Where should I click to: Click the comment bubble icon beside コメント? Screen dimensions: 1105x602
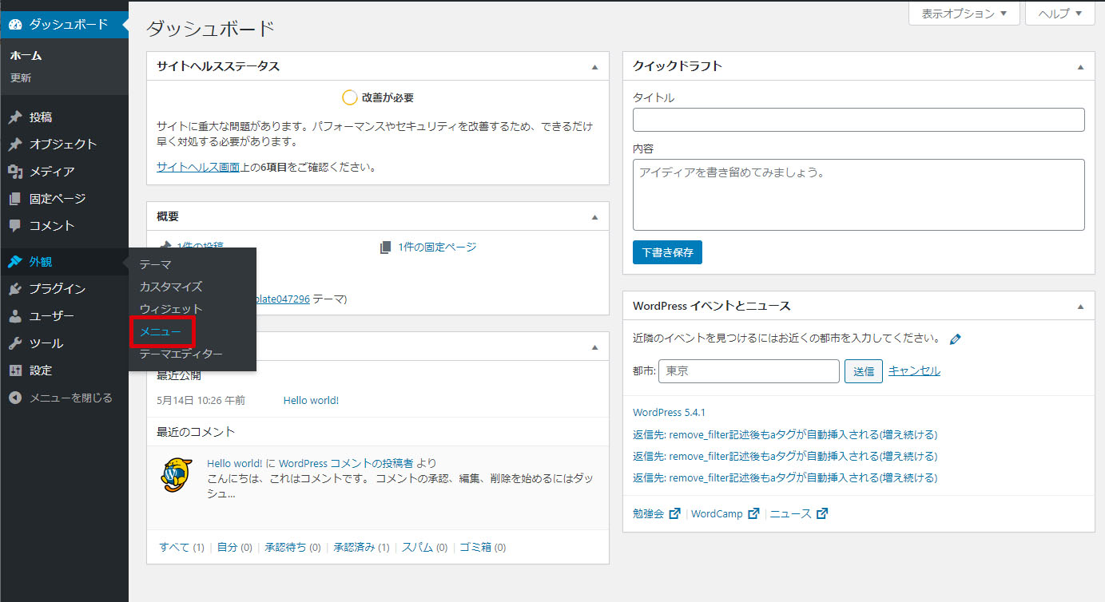[15, 226]
